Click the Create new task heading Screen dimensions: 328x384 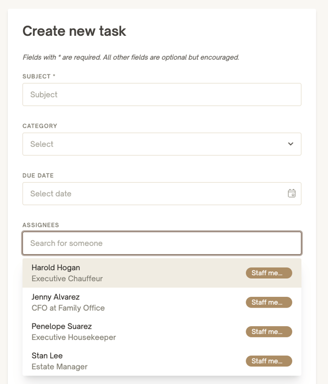[x=74, y=31]
